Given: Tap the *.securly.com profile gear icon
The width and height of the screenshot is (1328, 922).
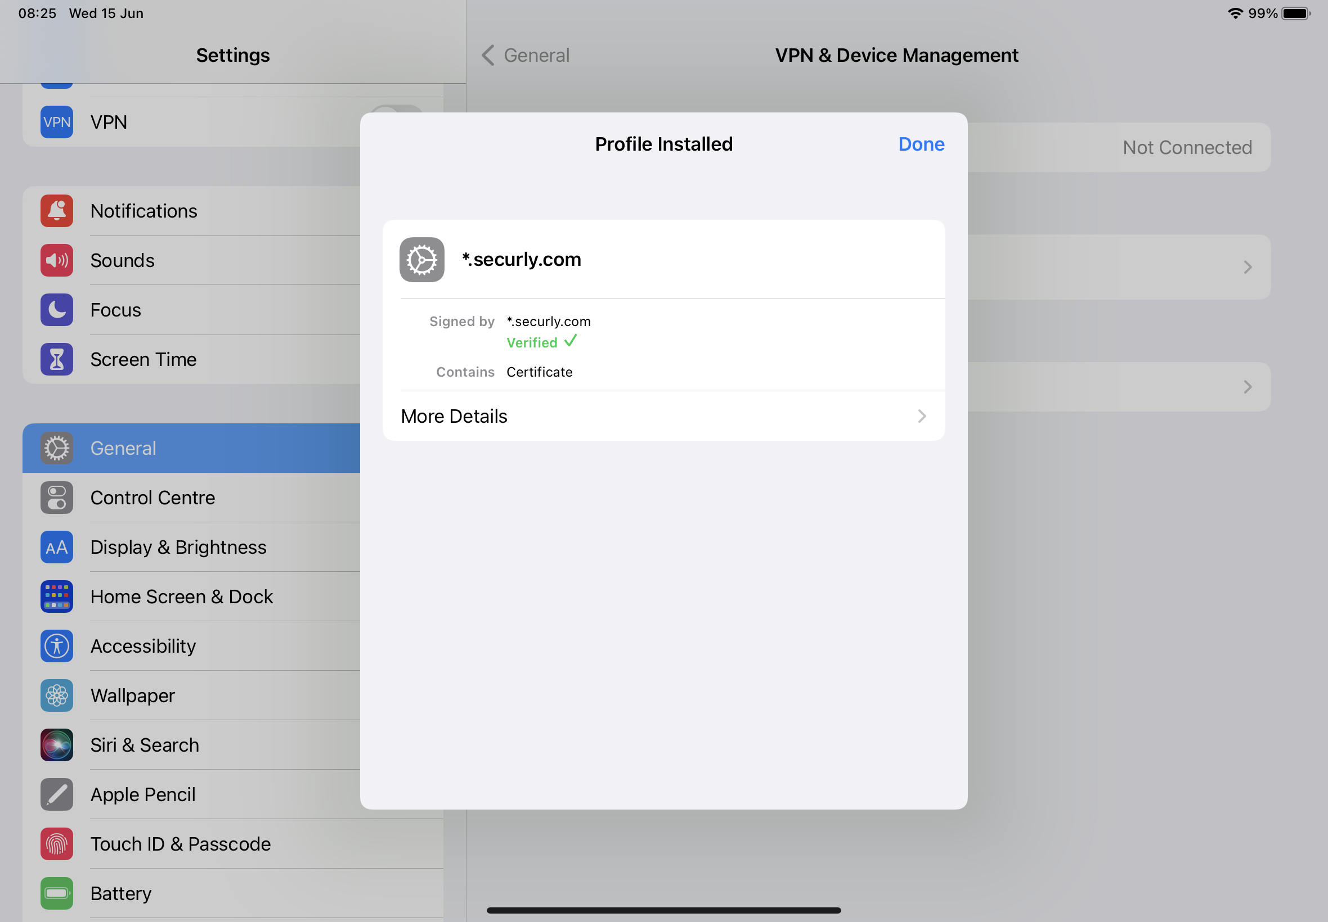Looking at the screenshot, I should (x=421, y=259).
